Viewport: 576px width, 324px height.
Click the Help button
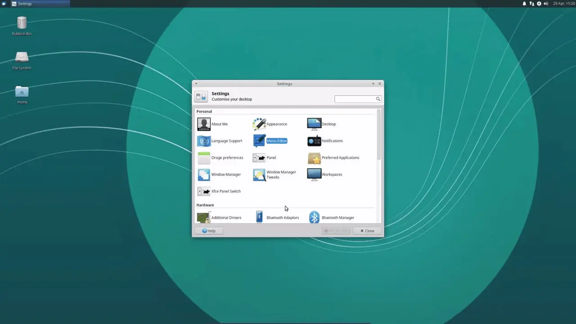click(209, 231)
